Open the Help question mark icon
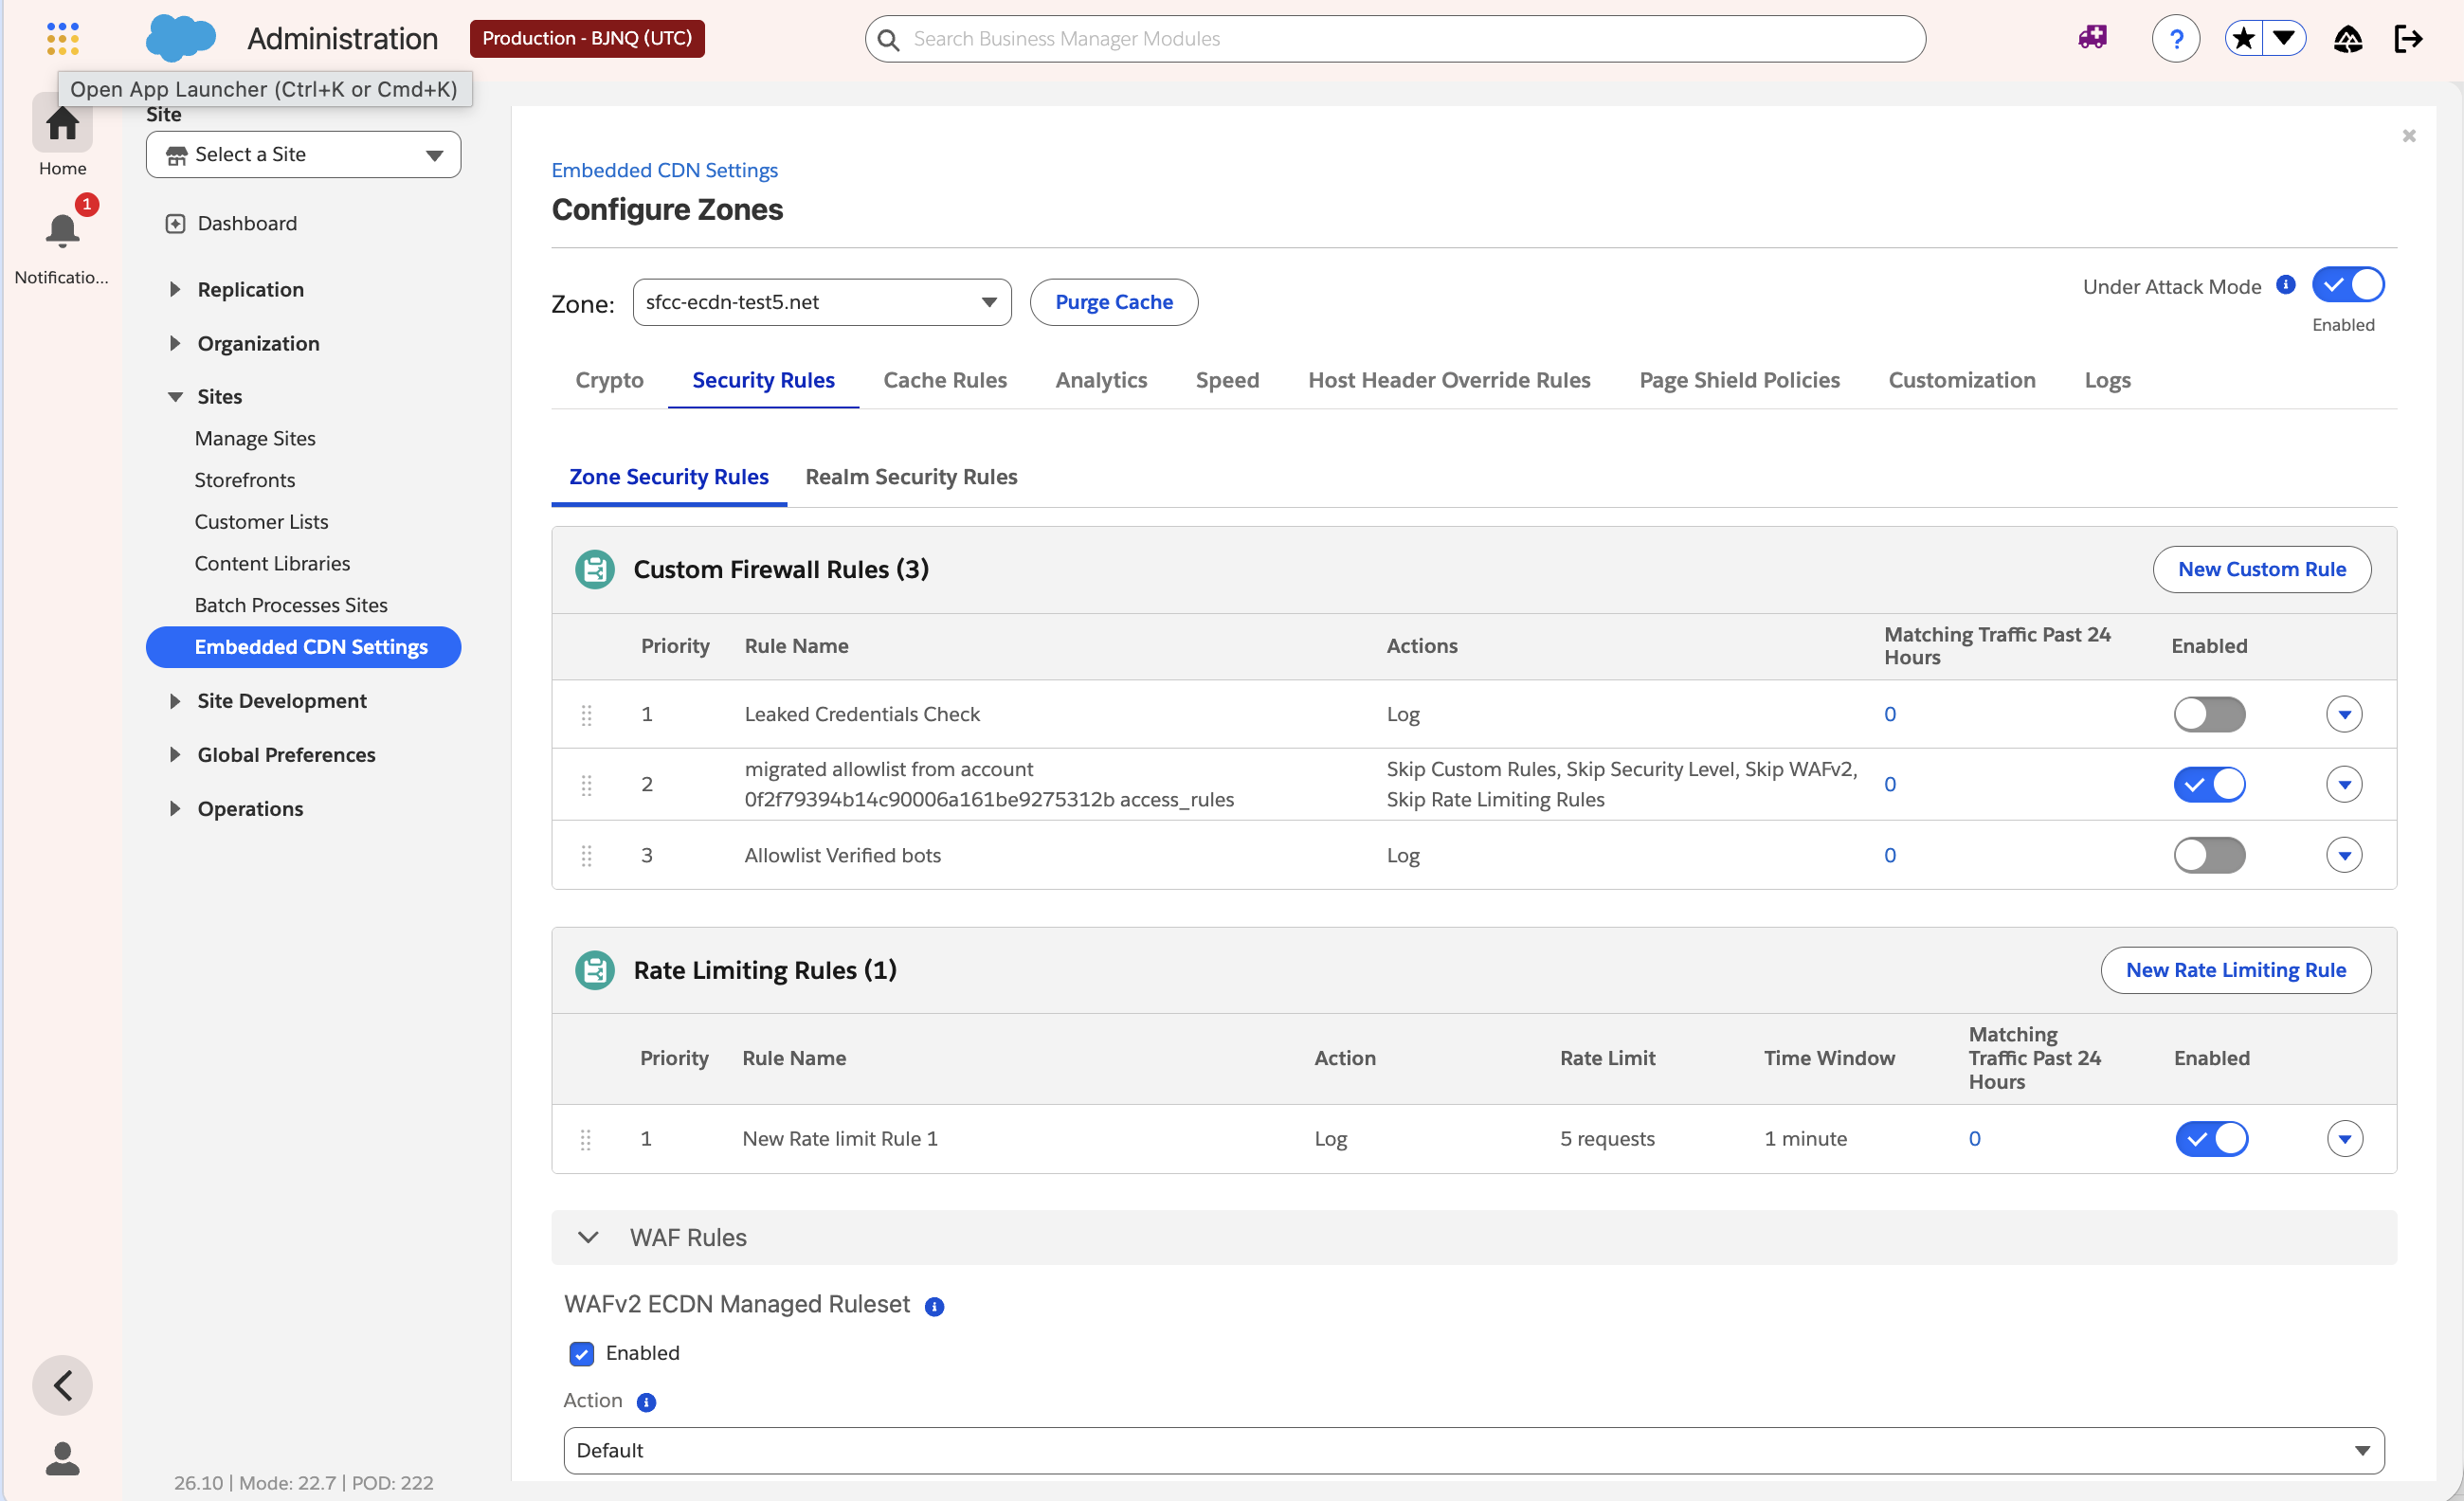Image resolution: width=2464 pixels, height=1501 pixels. (x=2175, y=39)
